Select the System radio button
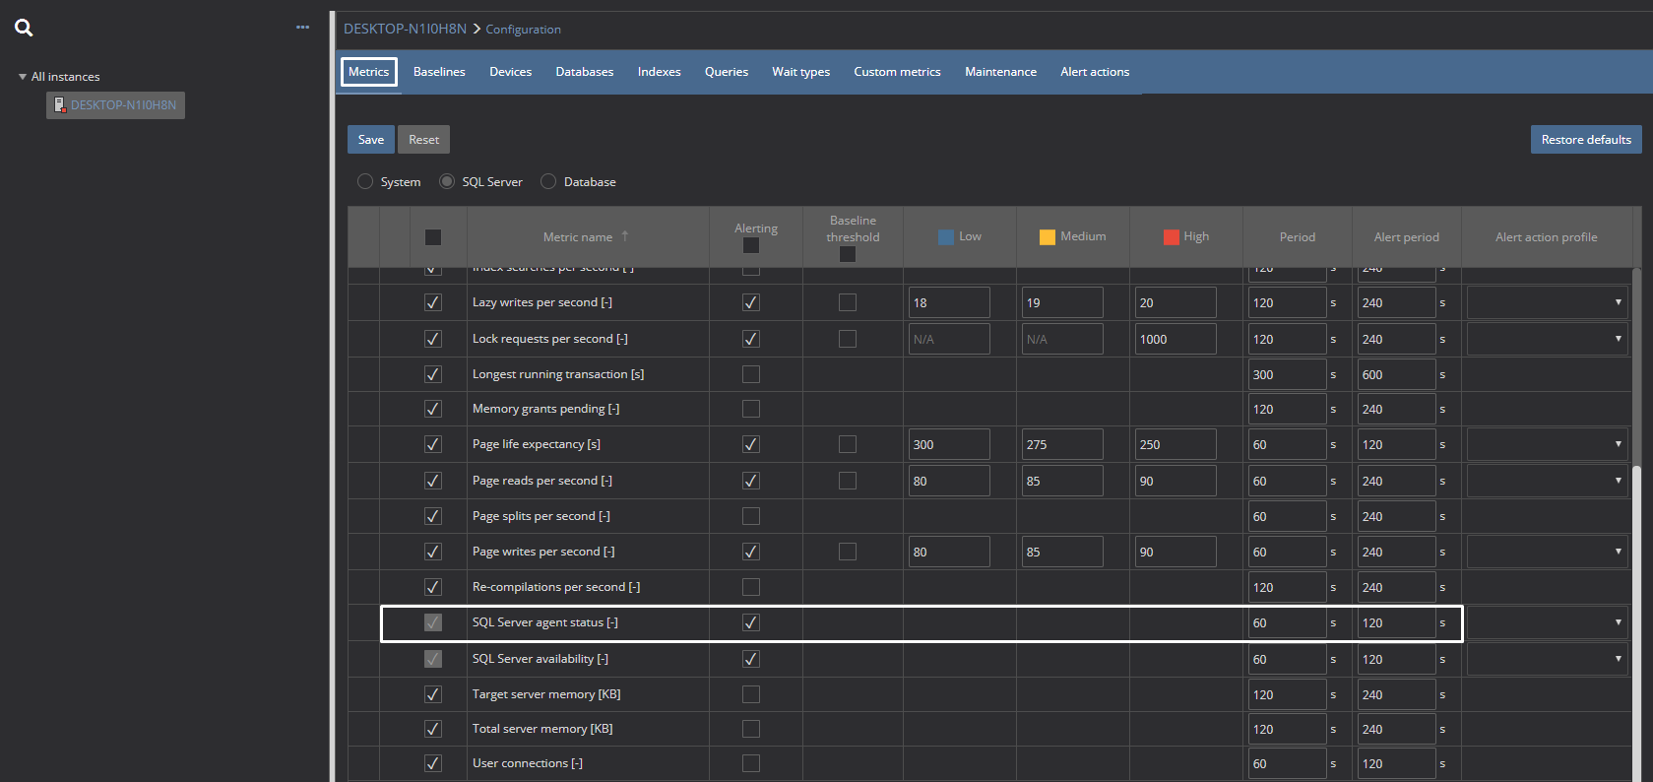1653x782 pixels. 365,182
